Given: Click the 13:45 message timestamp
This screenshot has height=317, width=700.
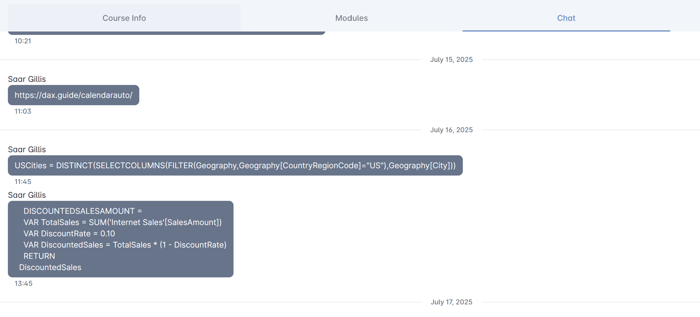Looking at the screenshot, I should point(23,283).
